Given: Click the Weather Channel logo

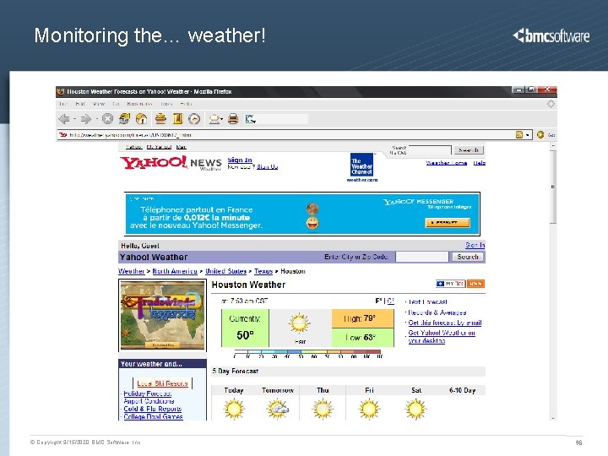Looking at the screenshot, I should 361,166.
